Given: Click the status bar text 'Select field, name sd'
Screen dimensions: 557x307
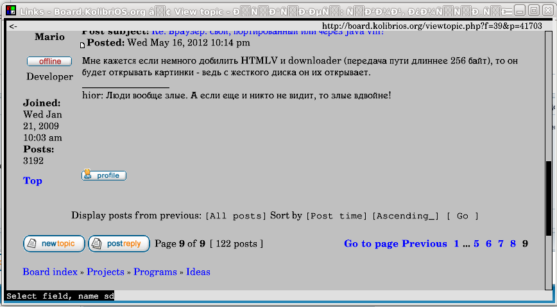Looking at the screenshot, I should click(x=60, y=296).
